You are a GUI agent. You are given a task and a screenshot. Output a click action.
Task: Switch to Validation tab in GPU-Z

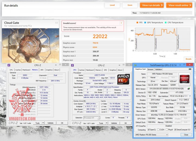click(x=158, y=69)
